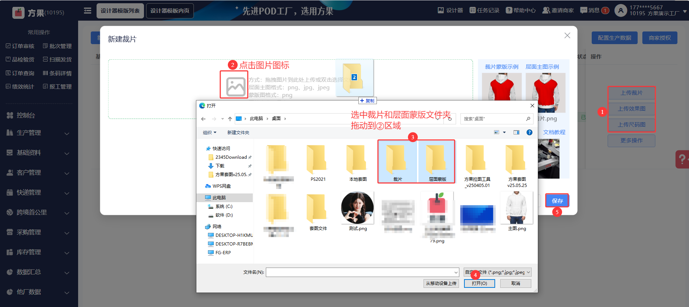This screenshot has height=307, width=689.
Task: Click the red help question mark widget
Action: [682, 159]
